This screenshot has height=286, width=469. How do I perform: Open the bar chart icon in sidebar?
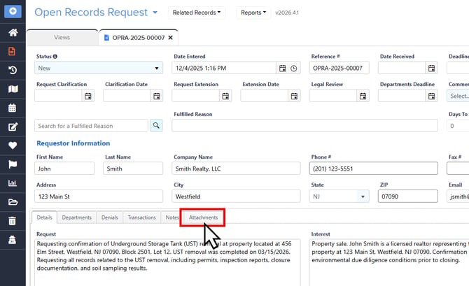[13, 183]
